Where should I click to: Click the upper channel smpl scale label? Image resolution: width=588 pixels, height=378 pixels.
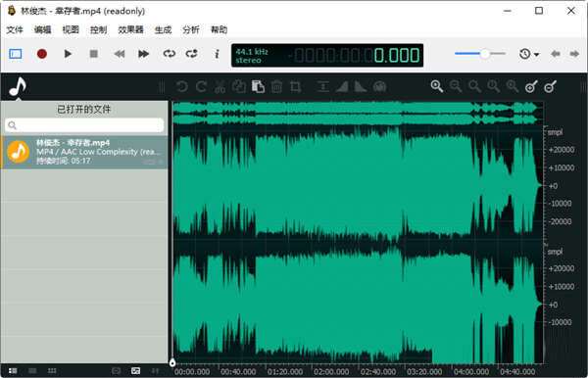click(555, 132)
